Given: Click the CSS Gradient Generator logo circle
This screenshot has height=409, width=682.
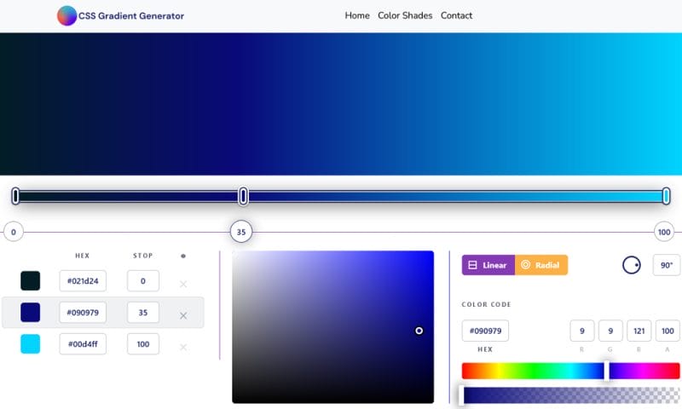Looking at the screenshot, I should pos(67,15).
